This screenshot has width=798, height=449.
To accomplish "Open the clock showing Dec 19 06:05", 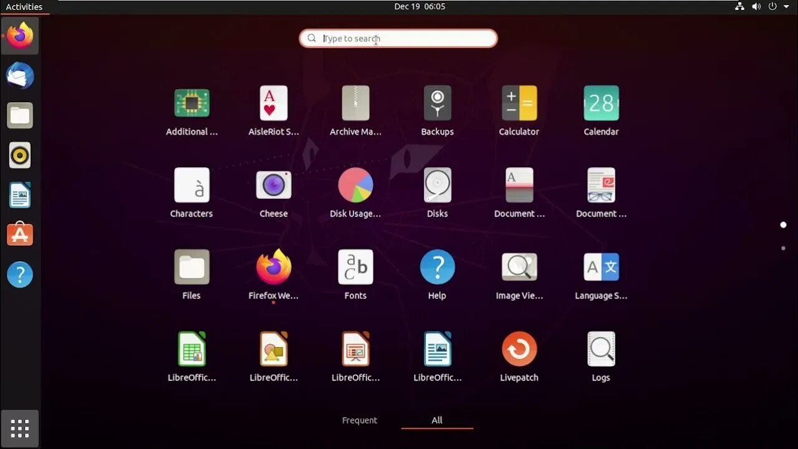I will click(420, 6).
